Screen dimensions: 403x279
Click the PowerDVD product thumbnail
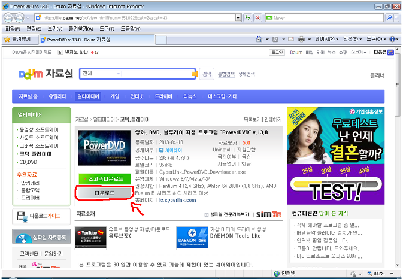(x=104, y=148)
